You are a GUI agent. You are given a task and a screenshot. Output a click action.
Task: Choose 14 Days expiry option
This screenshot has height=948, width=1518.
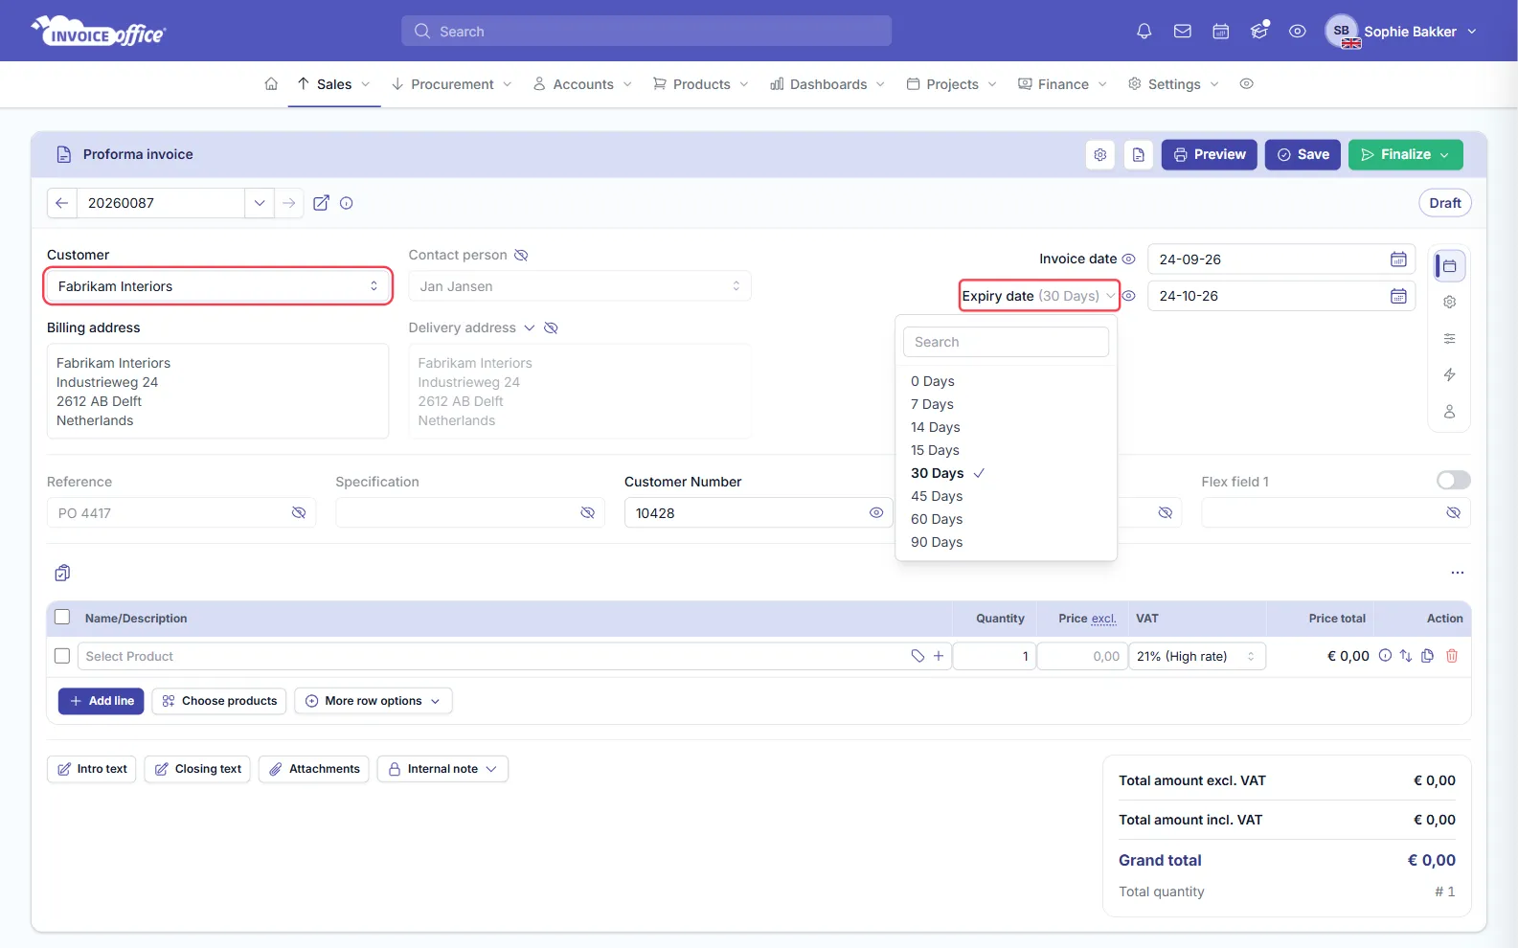coord(936,427)
